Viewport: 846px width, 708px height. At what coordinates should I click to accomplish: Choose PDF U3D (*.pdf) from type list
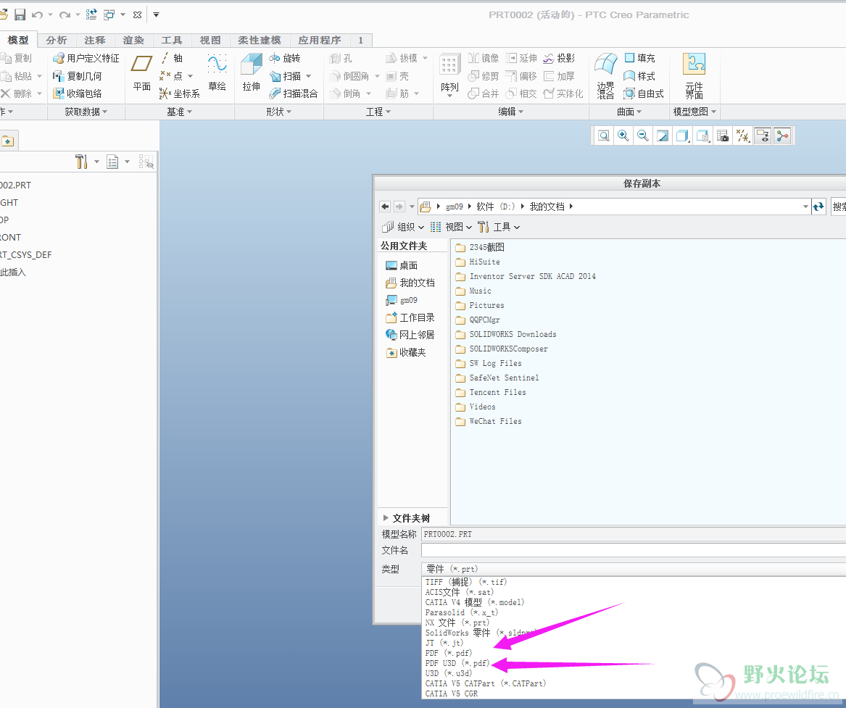pyautogui.click(x=457, y=663)
